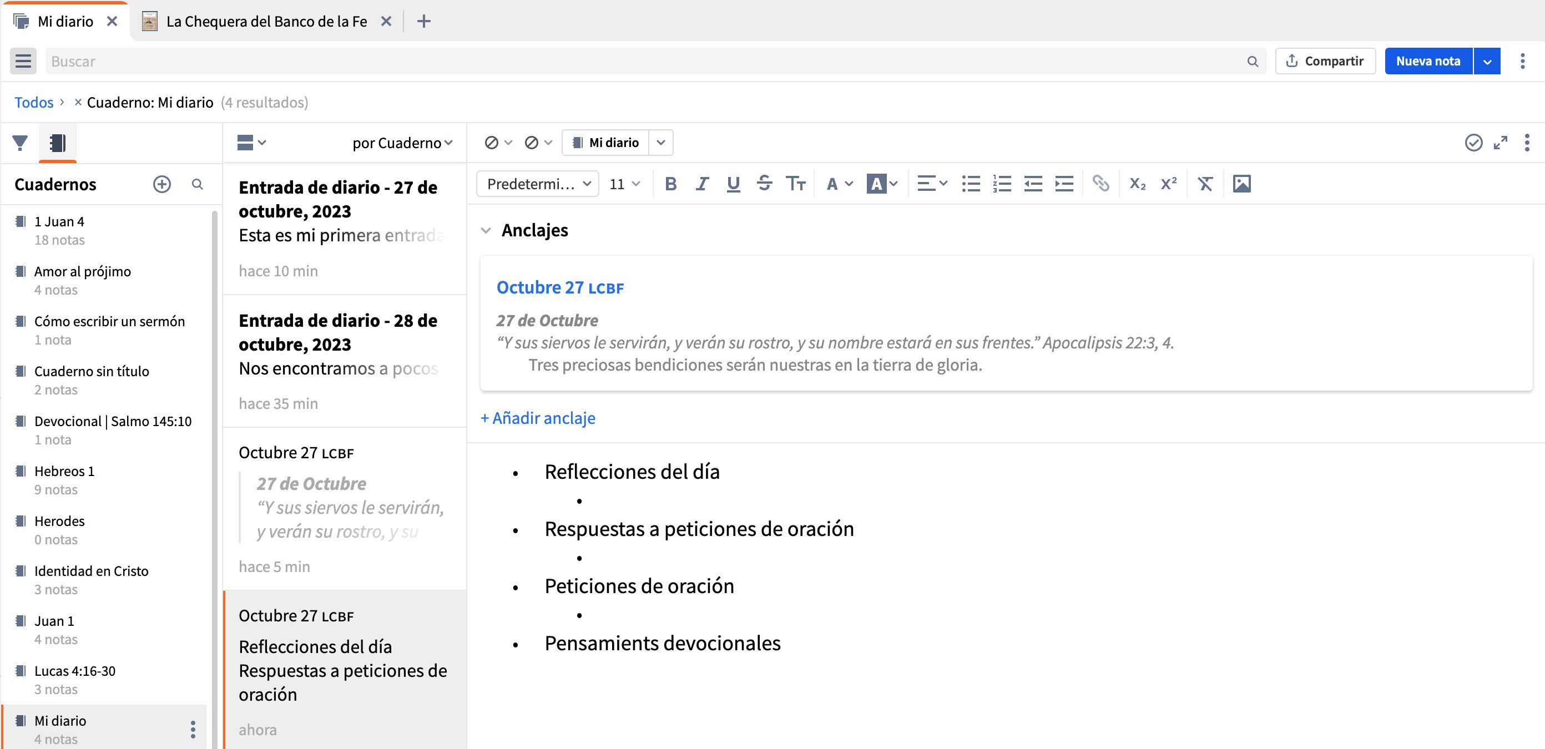Open Nueva nota dropdown arrow

coord(1487,61)
